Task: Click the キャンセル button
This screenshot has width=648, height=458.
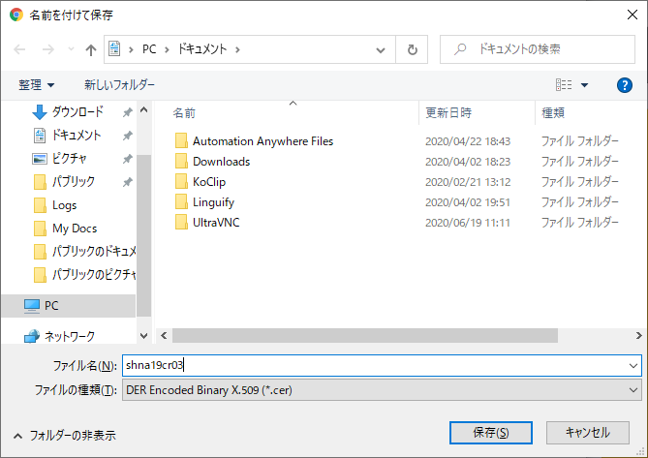Action: pyautogui.click(x=587, y=433)
